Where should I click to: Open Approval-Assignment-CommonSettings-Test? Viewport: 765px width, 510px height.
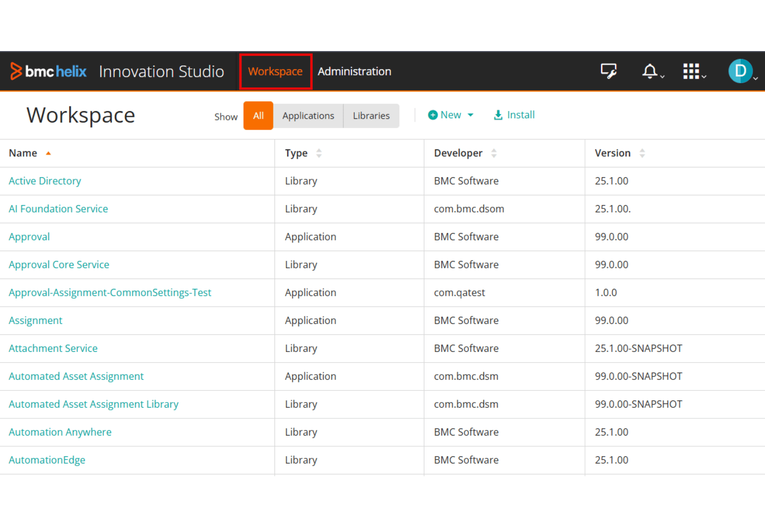tap(110, 292)
